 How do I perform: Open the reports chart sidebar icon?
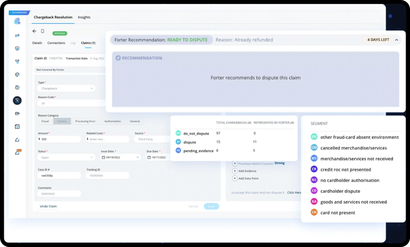pyautogui.click(x=17, y=126)
